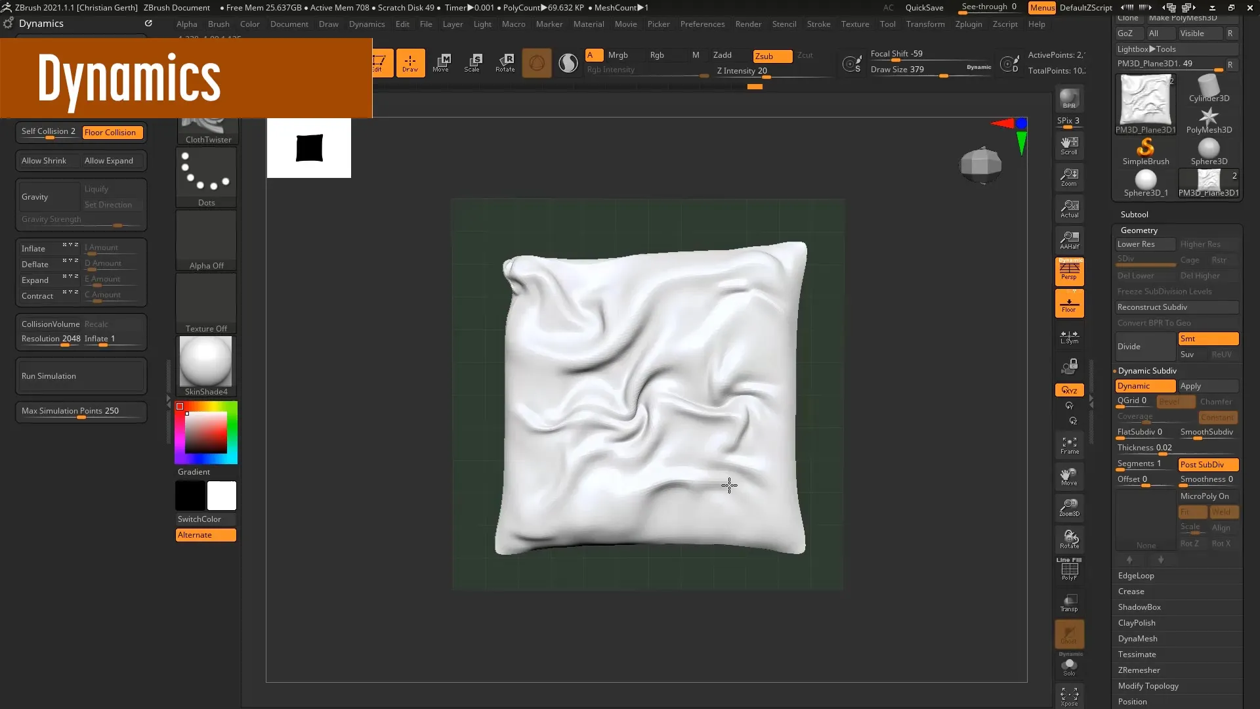Select the Rotate transform tool icon
This screenshot has width=1260, height=709.
click(505, 62)
